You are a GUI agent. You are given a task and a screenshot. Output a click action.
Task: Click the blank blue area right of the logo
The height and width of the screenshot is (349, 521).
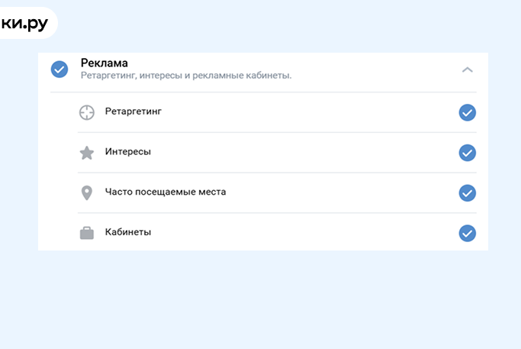pyautogui.click(x=290, y=23)
